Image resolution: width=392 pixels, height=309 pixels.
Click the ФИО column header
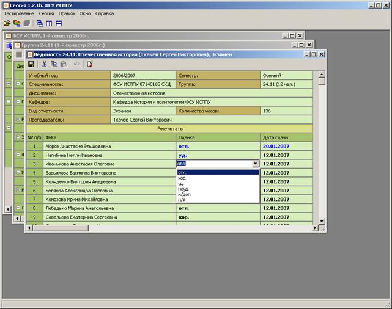pyautogui.click(x=51, y=138)
